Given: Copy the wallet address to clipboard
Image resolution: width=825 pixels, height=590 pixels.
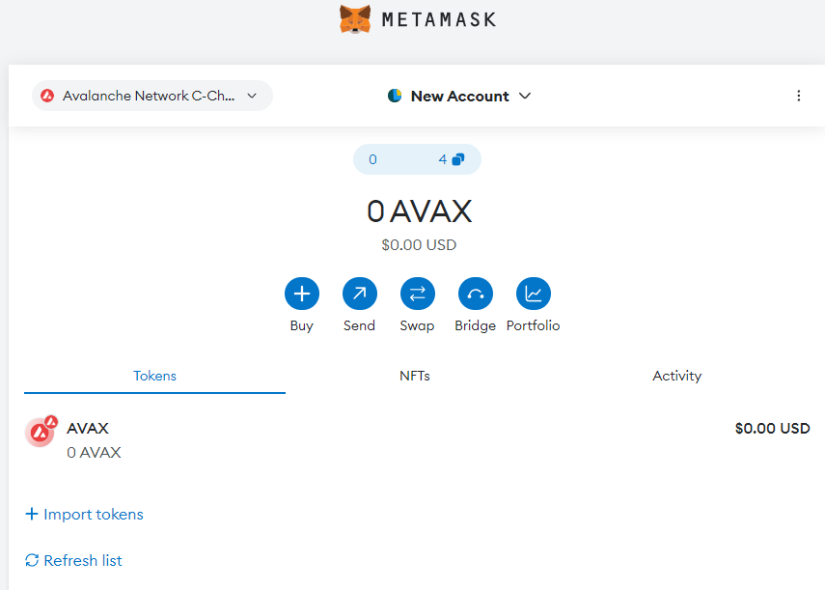Looking at the screenshot, I should [458, 159].
